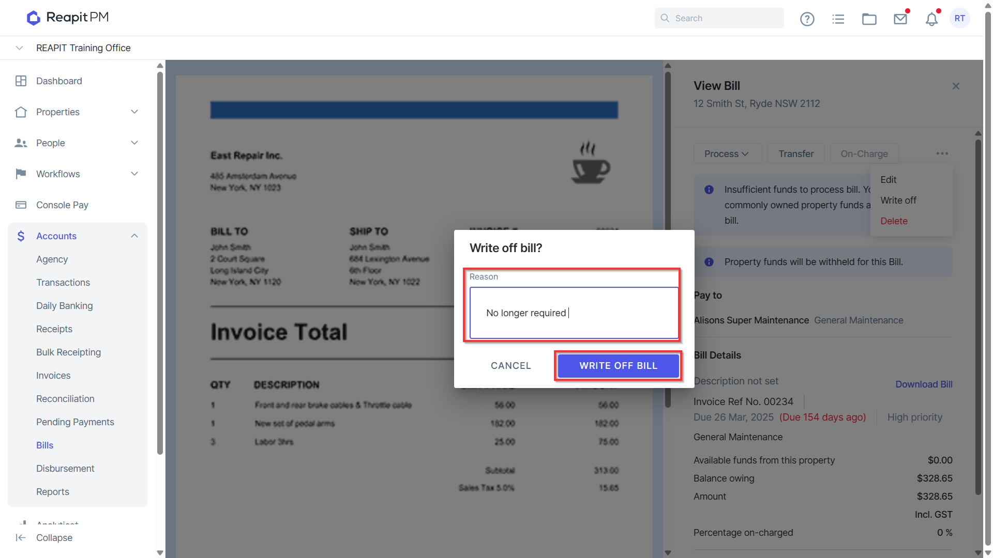Click the On-Charge button

coord(864,153)
